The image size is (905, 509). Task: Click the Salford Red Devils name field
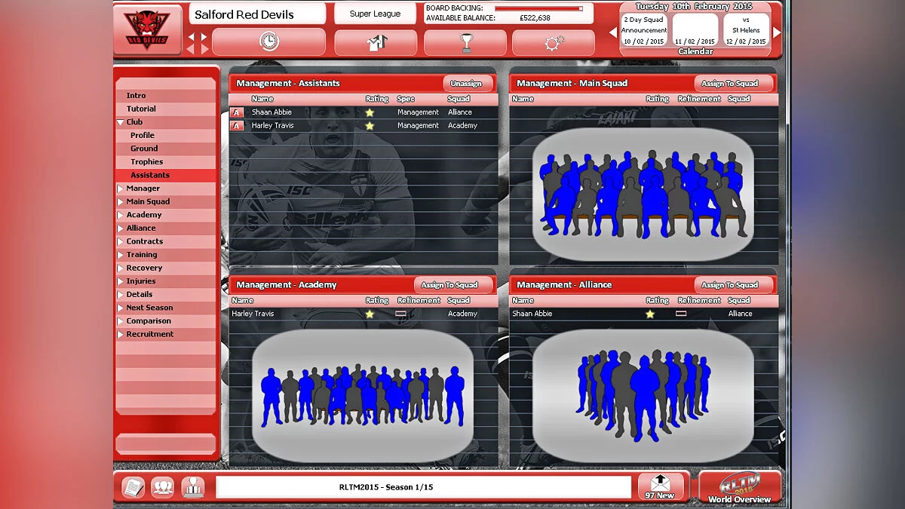click(x=259, y=14)
